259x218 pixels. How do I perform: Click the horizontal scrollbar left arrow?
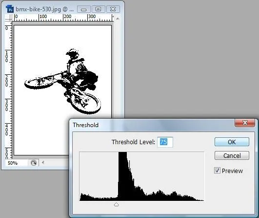point(43,163)
